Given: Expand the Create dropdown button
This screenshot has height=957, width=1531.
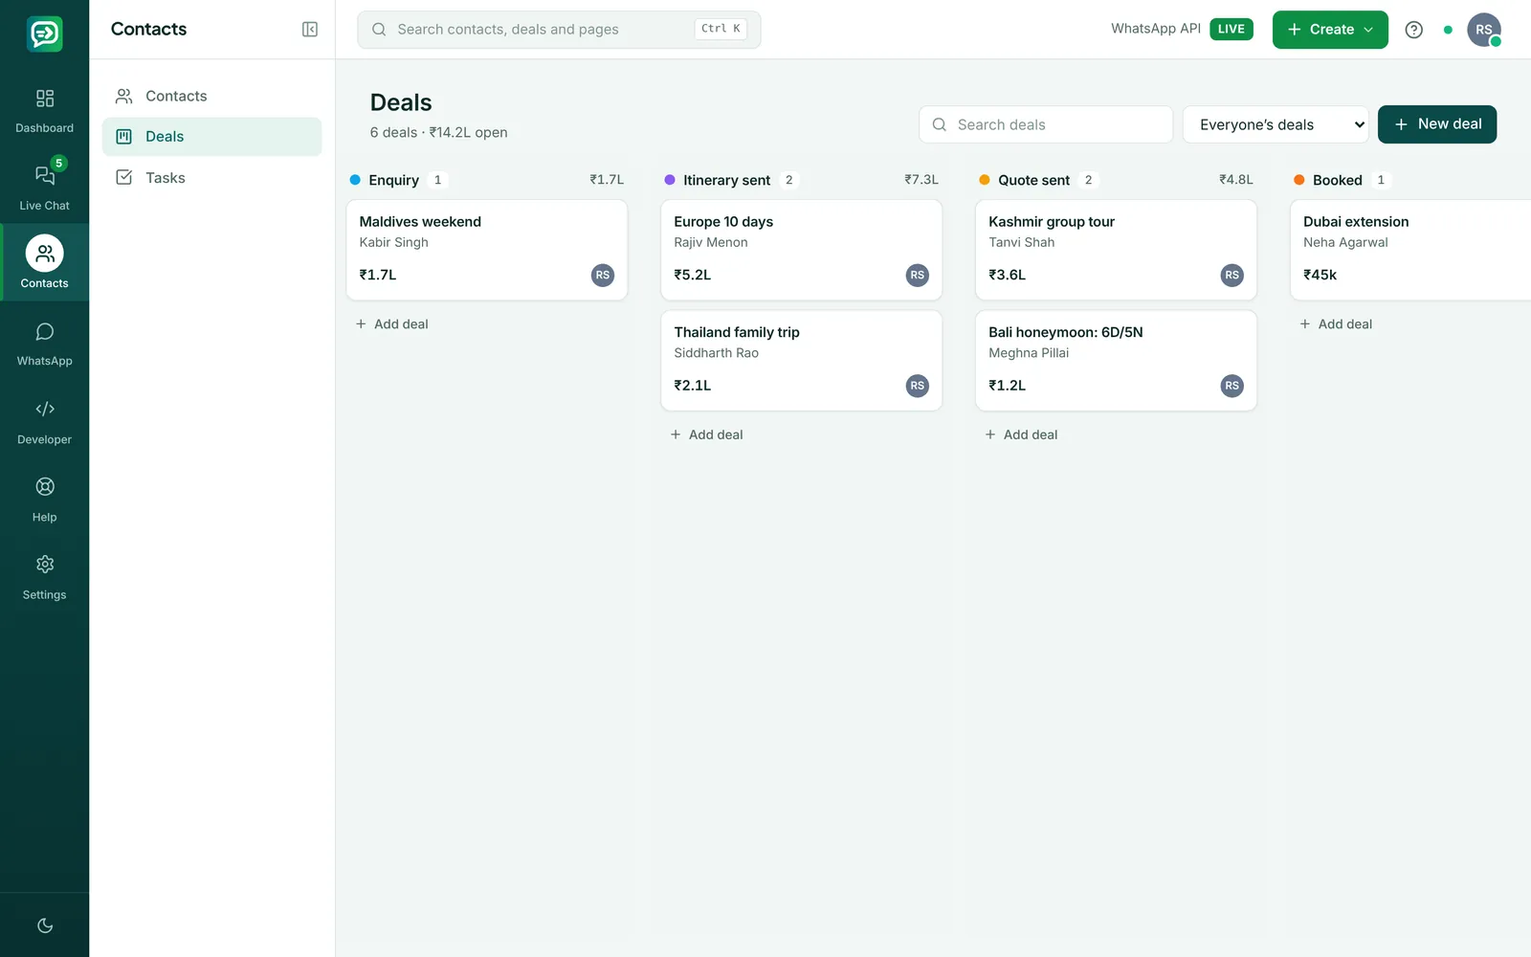Looking at the screenshot, I should [x=1330, y=30].
